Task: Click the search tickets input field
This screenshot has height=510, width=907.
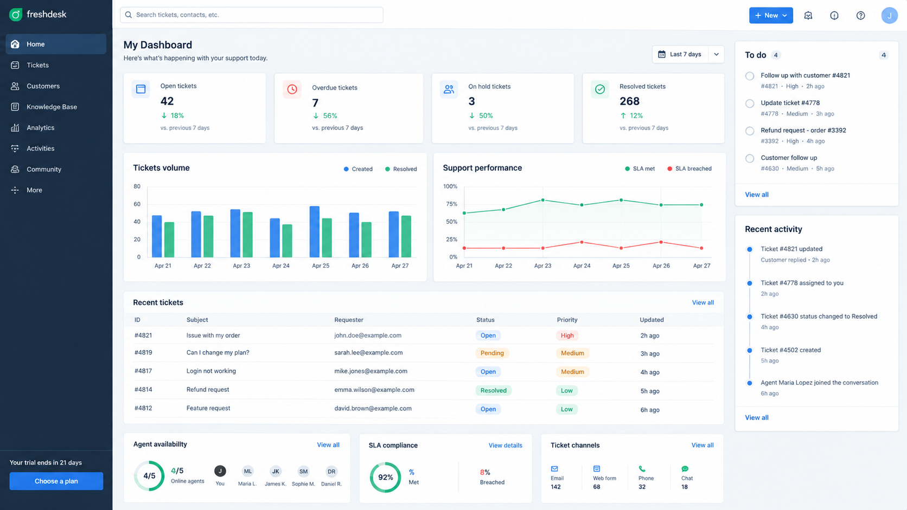Action: 252,15
